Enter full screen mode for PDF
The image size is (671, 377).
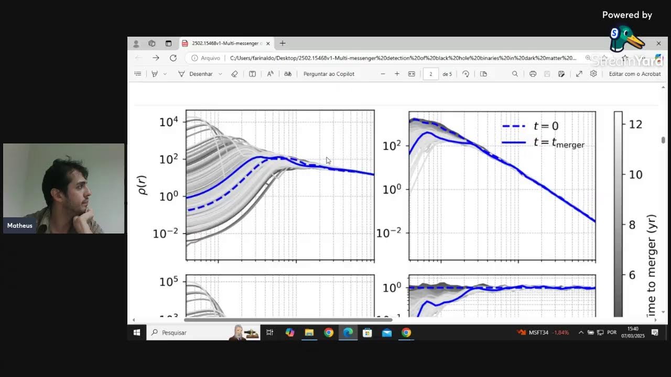tap(579, 74)
